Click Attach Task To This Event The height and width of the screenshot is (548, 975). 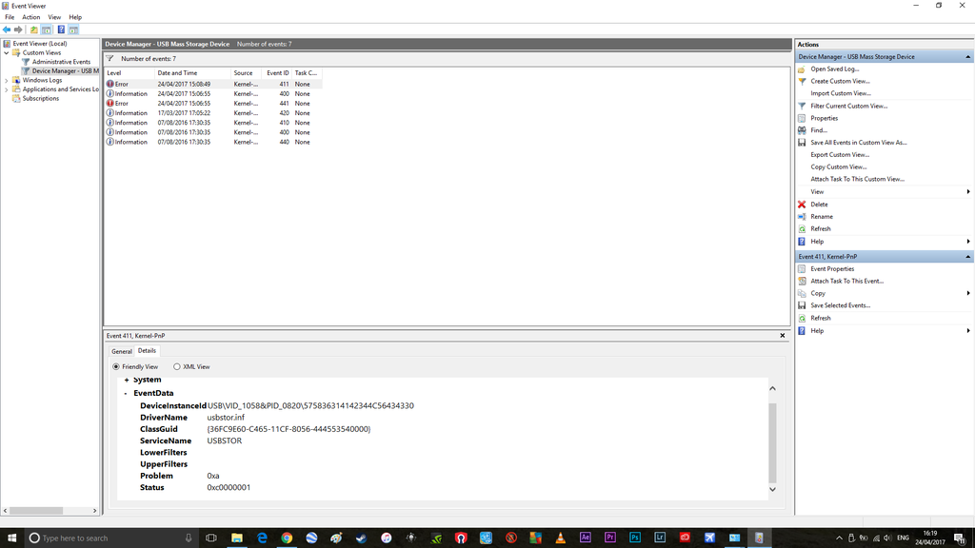click(x=846, y=281)
